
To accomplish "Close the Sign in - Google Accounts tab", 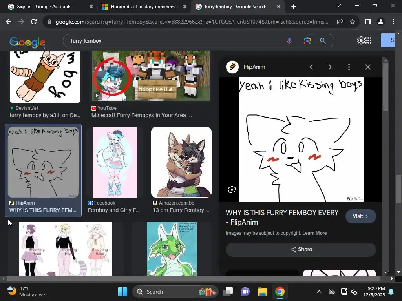I will (x=91, y=7).
